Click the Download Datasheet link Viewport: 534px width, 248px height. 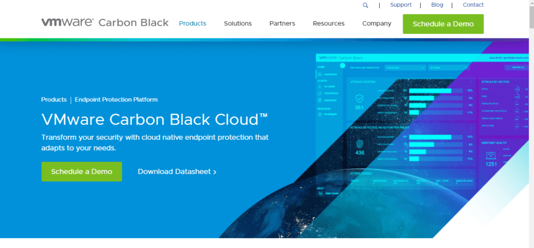click(177, 172)
